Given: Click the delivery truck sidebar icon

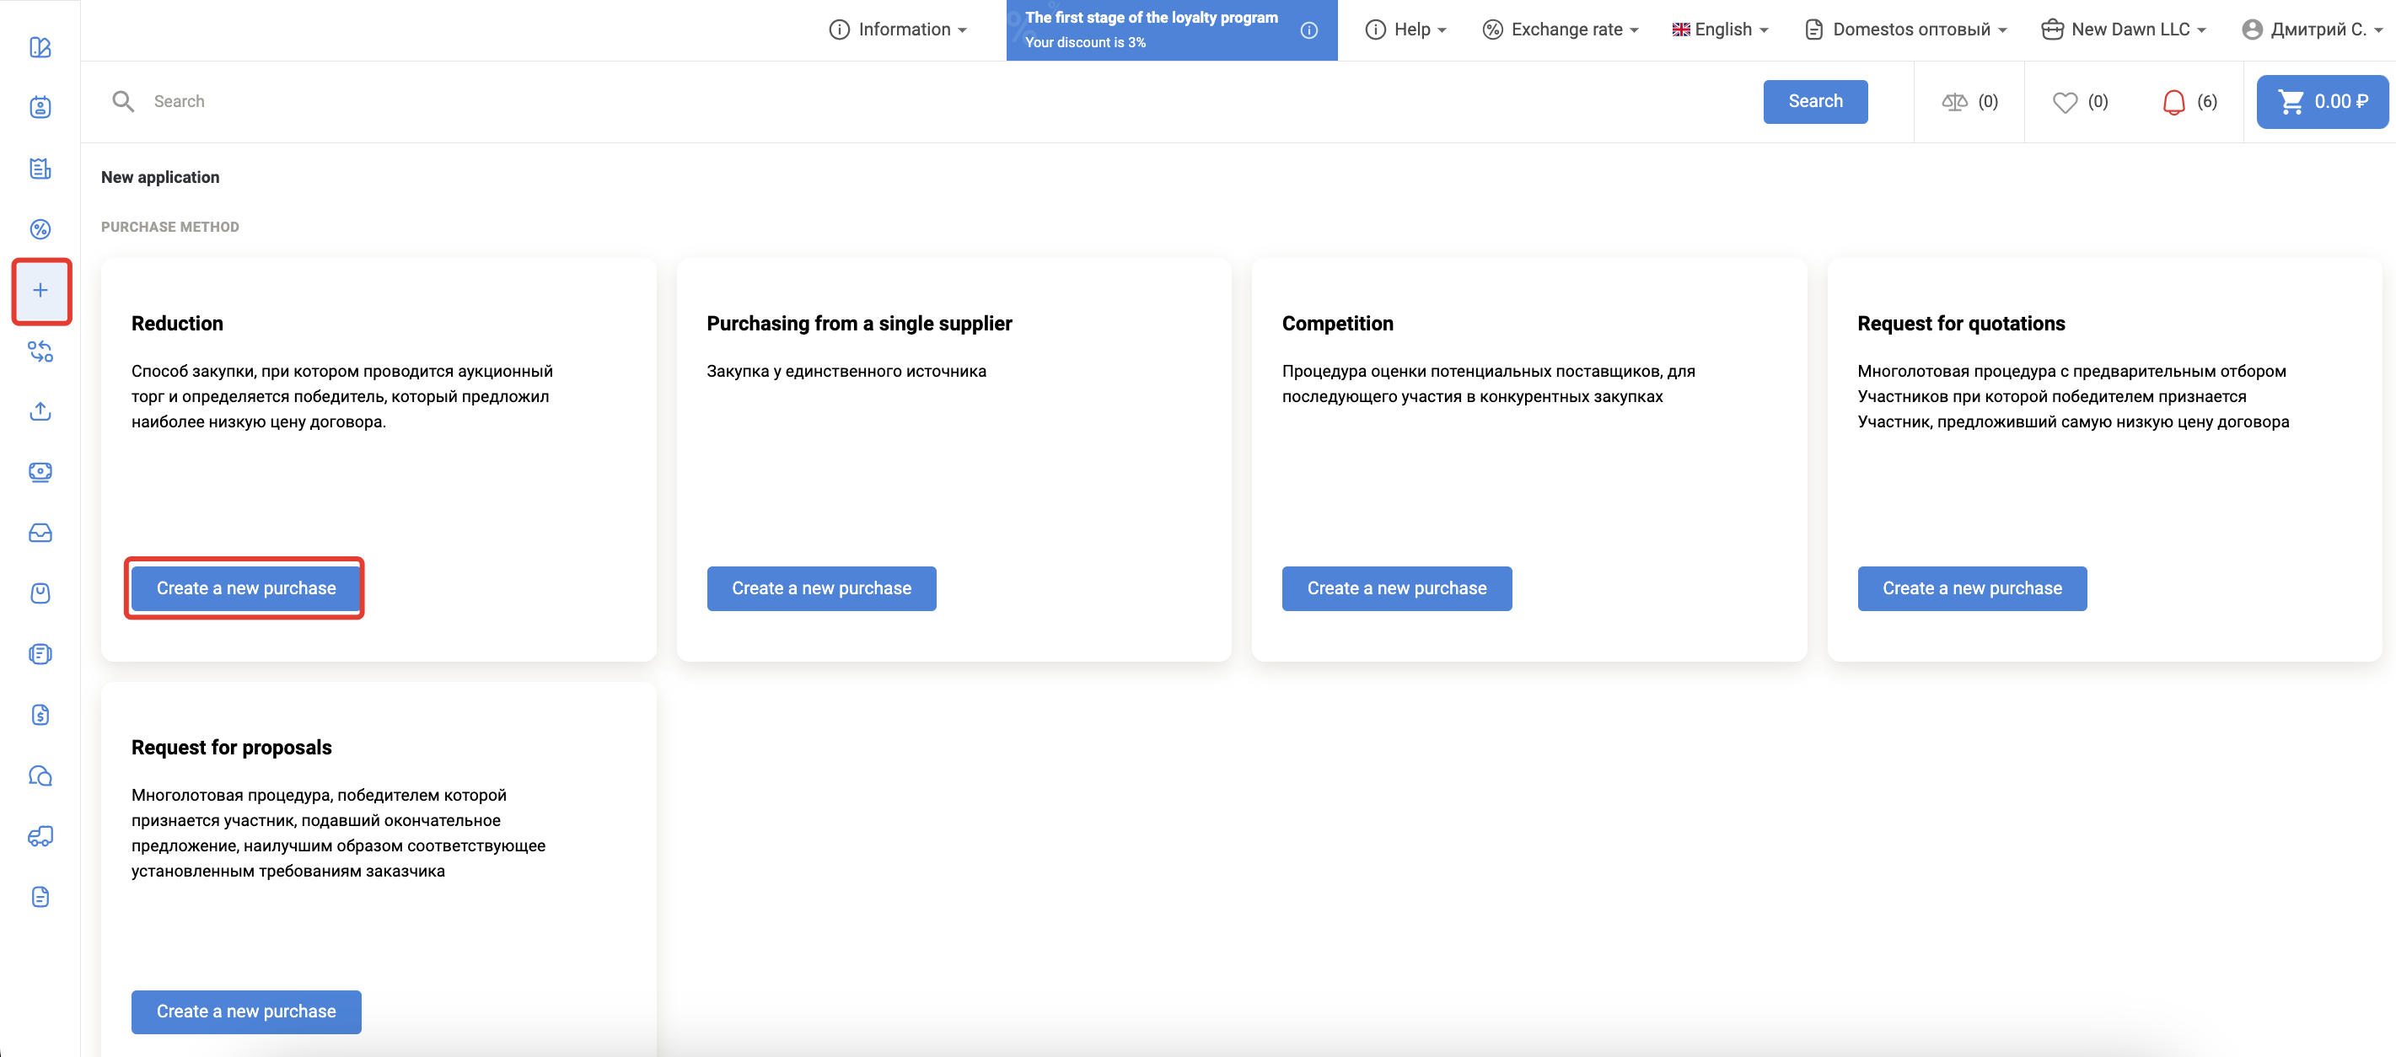Looking at the screenshot, I should [x=40, y=836].
